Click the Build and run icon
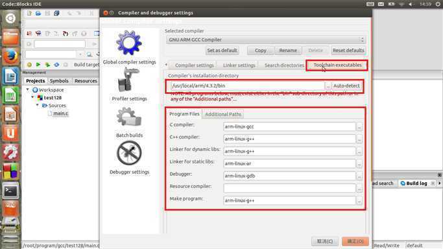This screenshot has width=443, height=249. 47,65
